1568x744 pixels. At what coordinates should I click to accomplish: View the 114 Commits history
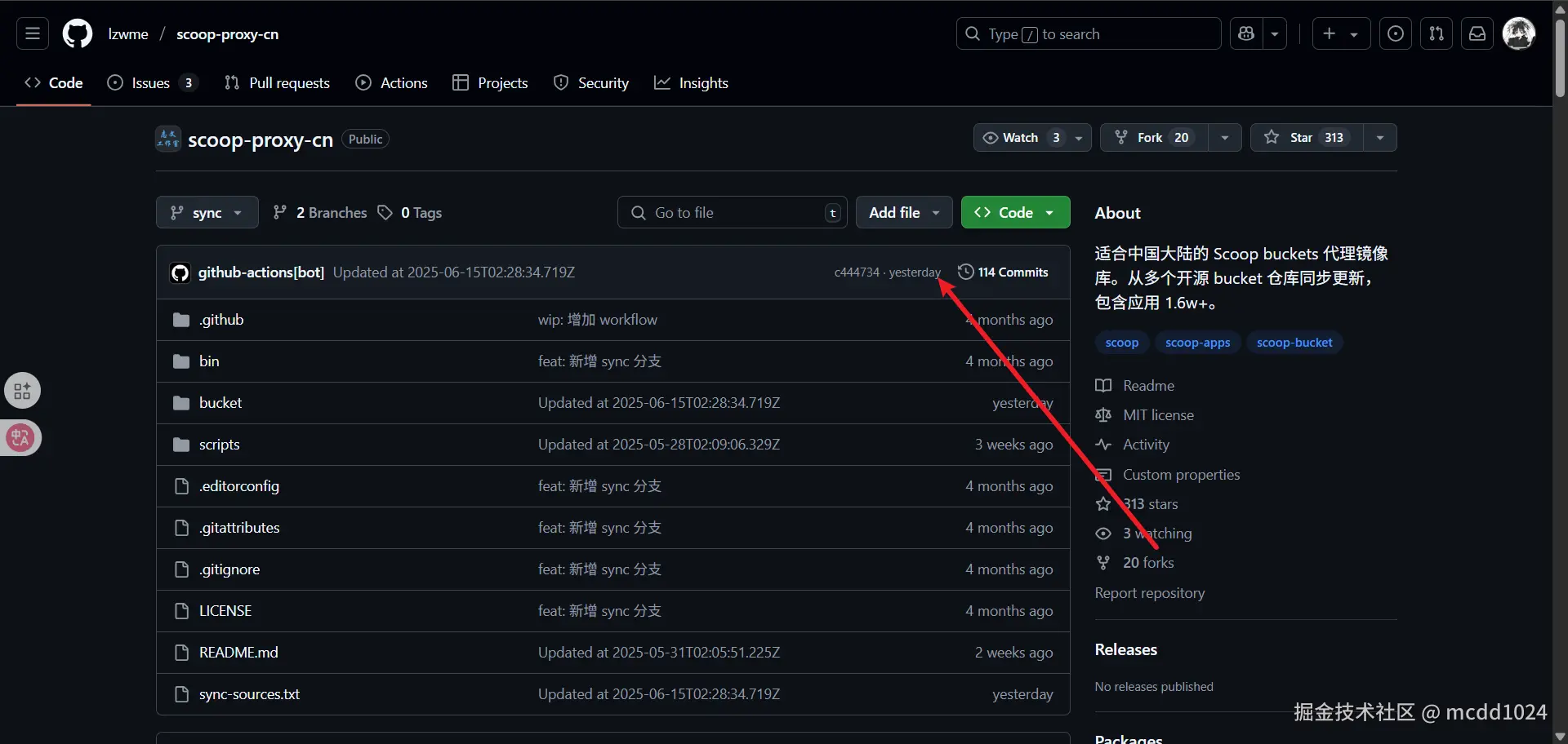1004,272
